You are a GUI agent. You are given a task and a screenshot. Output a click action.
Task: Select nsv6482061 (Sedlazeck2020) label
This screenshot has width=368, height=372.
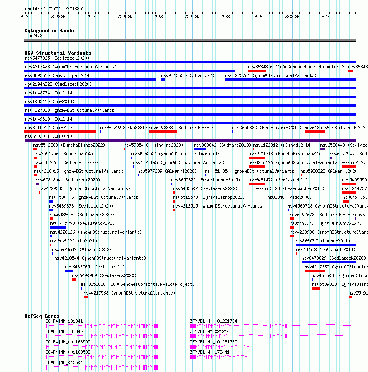point(66,162)
